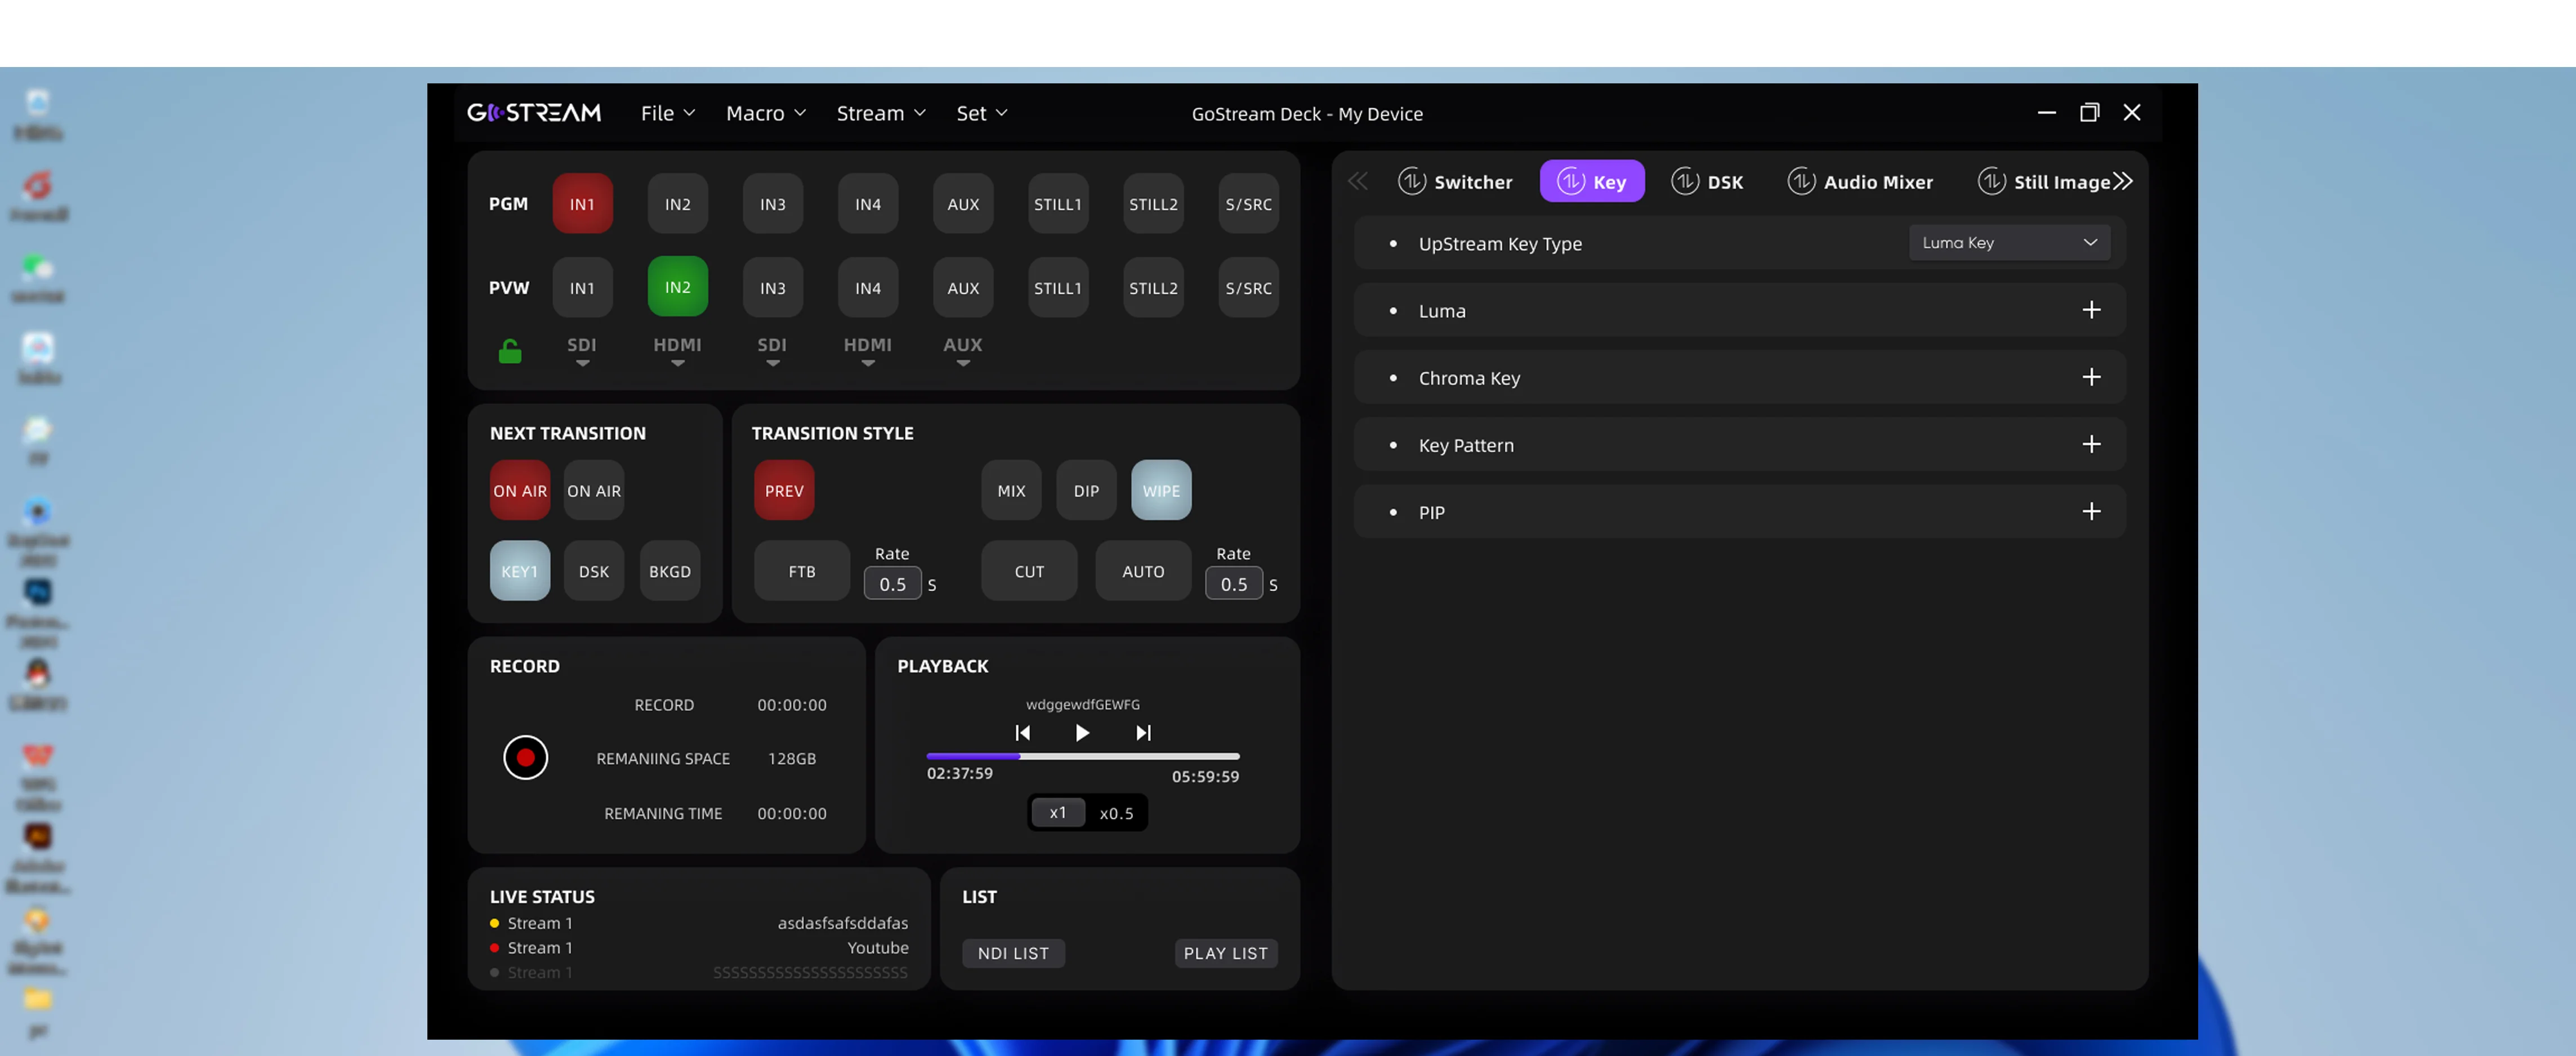Select AUX on the PVW row
Image resolution: width=2576 pixels, height=1056 pixels.
point(963,287)
